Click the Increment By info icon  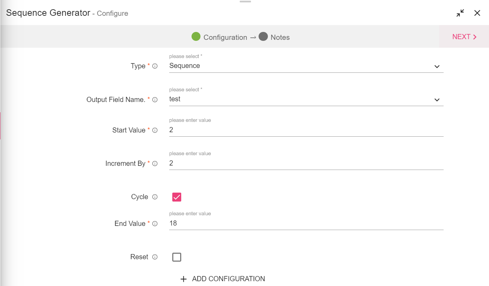[x=155, y=164]
